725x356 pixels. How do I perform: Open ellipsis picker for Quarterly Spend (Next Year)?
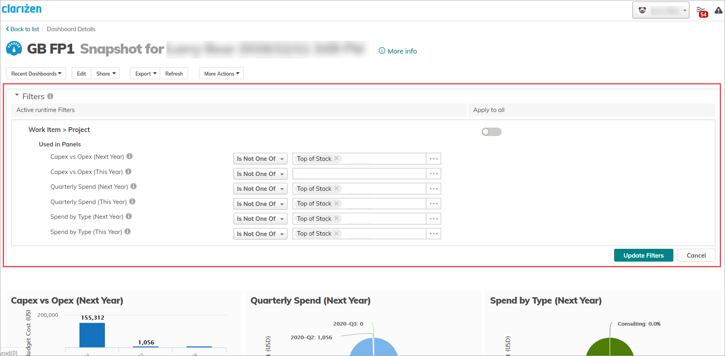pos(434,189)
